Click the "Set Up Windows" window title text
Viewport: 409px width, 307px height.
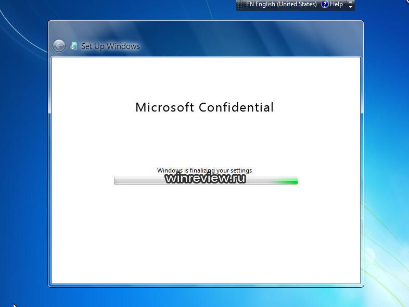tap(110, 46)
